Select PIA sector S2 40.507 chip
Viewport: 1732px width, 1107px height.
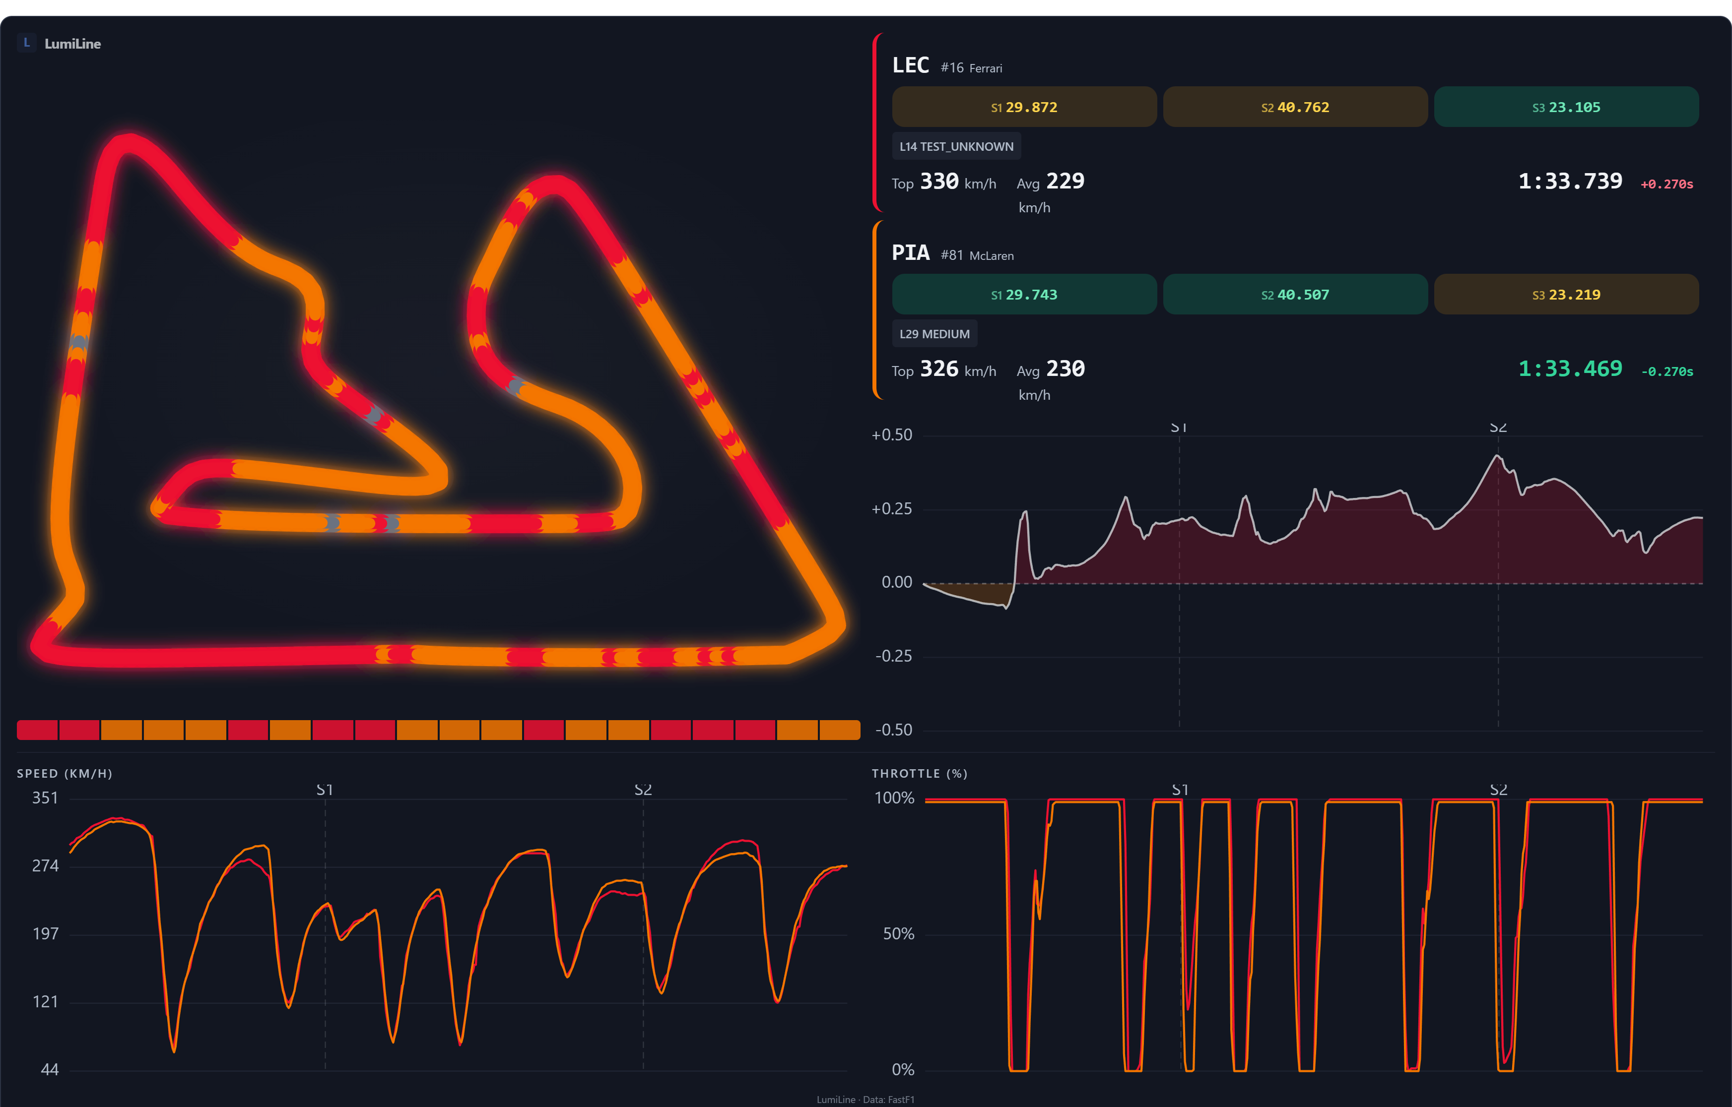[x=1295, y=295]
